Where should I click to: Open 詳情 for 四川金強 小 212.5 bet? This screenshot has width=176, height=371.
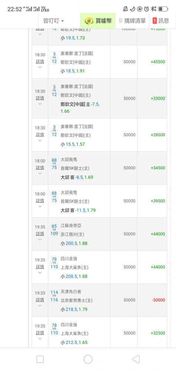40,333
